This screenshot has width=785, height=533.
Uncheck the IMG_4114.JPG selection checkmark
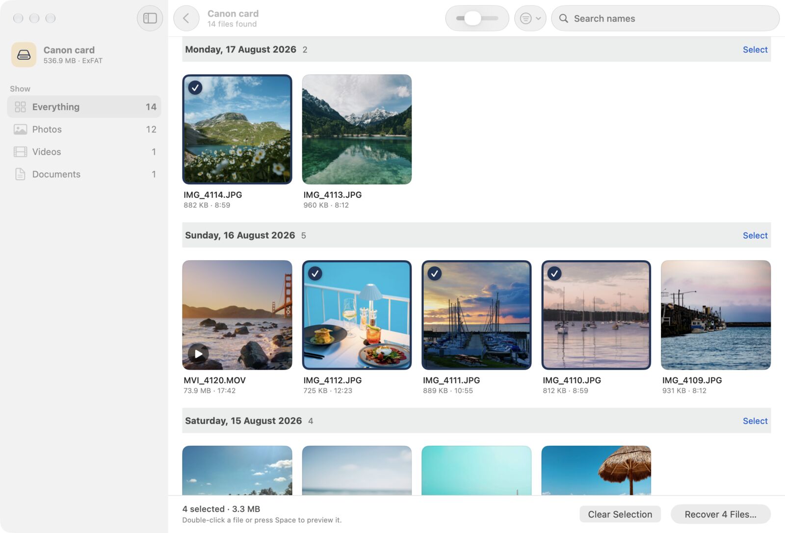[195, 87]
